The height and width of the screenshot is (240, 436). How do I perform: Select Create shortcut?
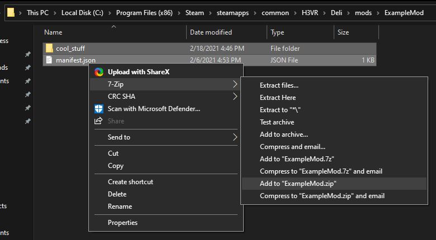click(x=166, y=182)
